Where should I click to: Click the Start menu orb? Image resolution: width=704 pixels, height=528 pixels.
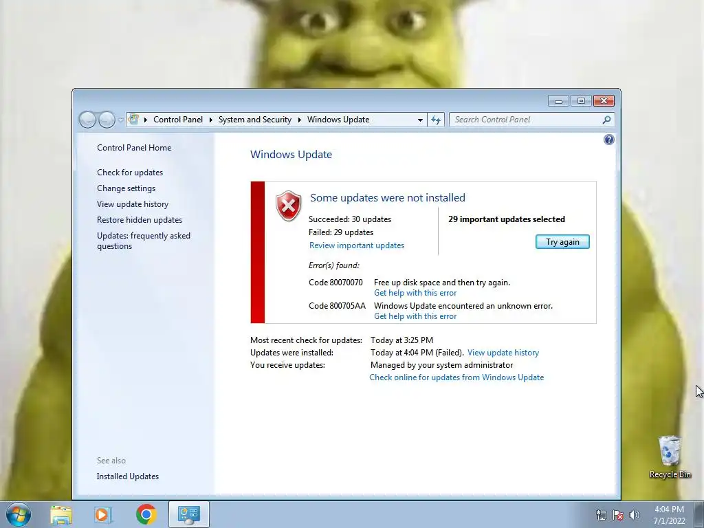click(x=19, y=514)
